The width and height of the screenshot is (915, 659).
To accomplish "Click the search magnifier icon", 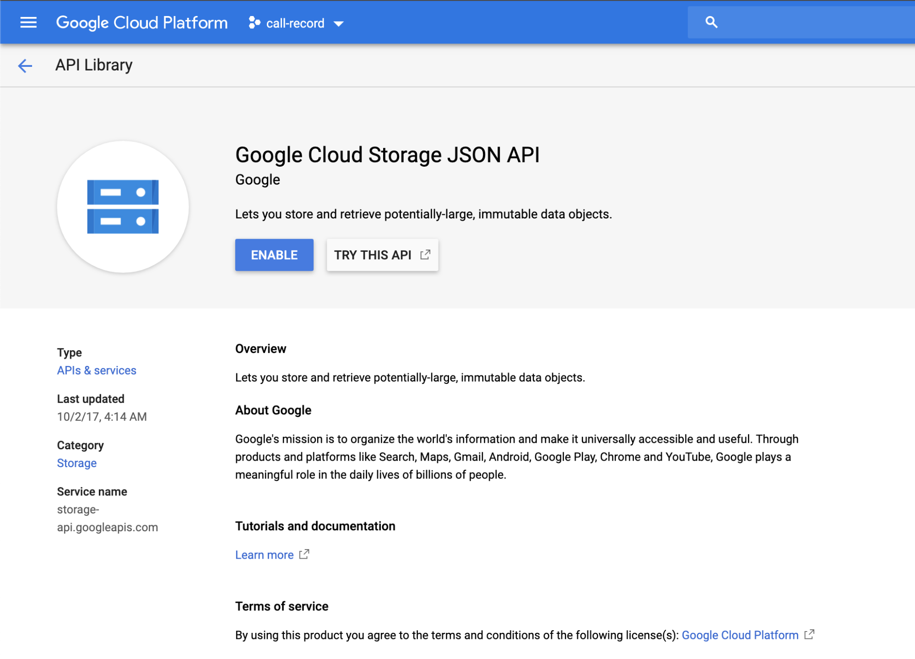I will point(711,22).
